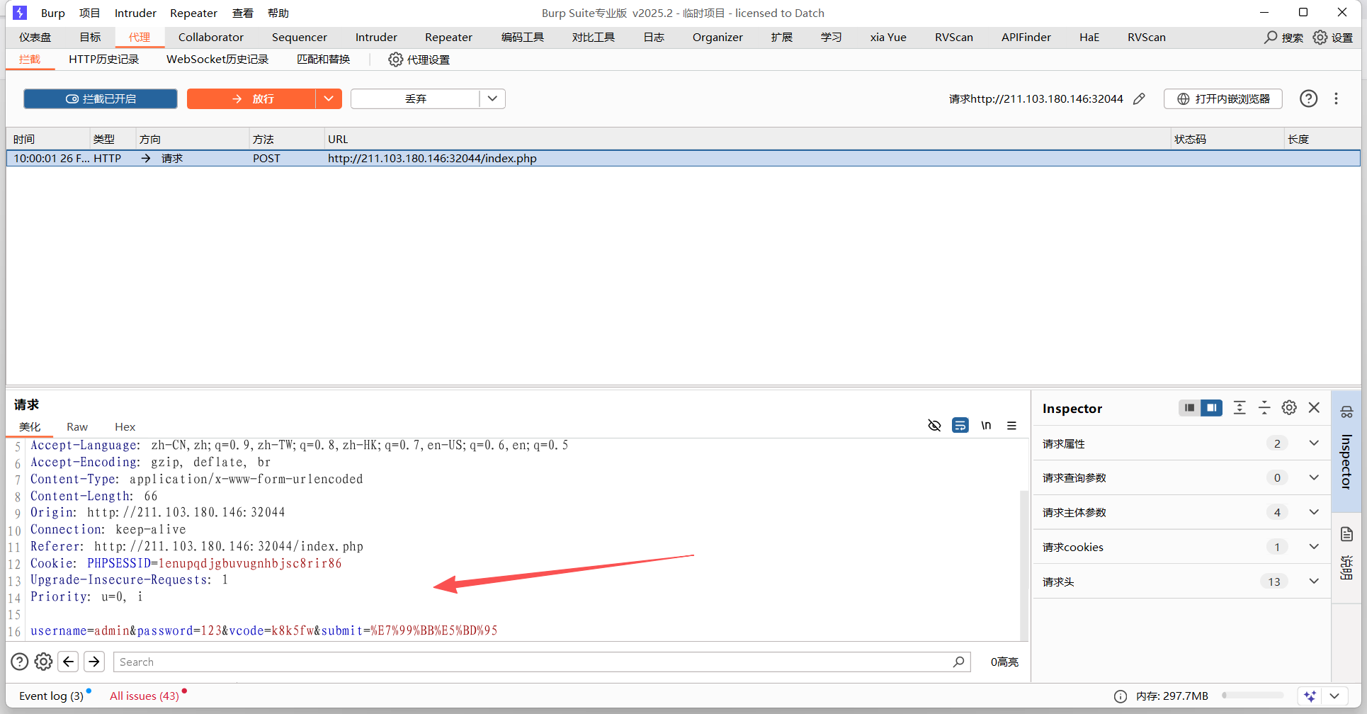Toggle the intercept enabled button off

101,99
